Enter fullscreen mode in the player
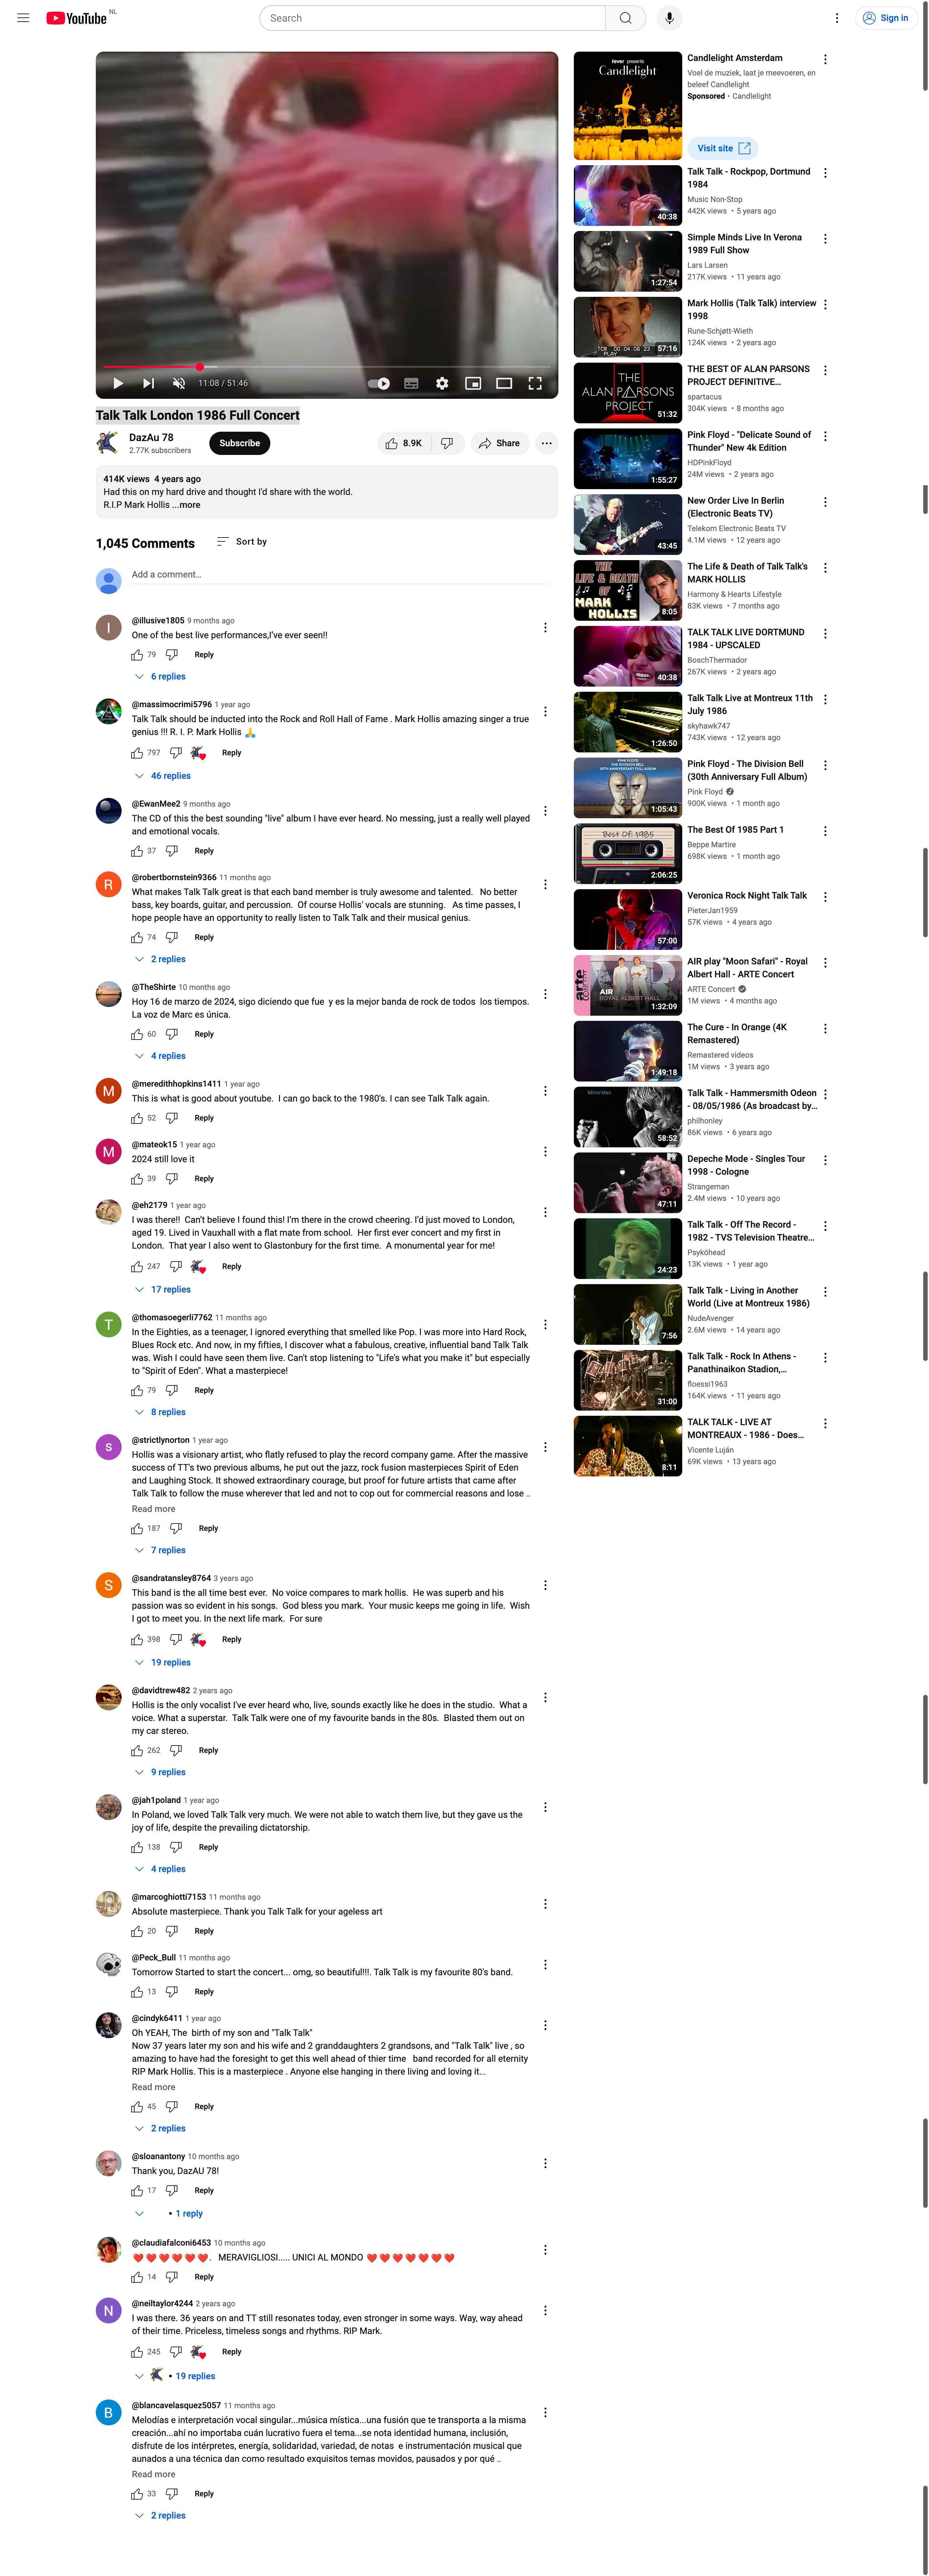The height and width of the screenshot is (2576, 929). click(x=535, y=383)
